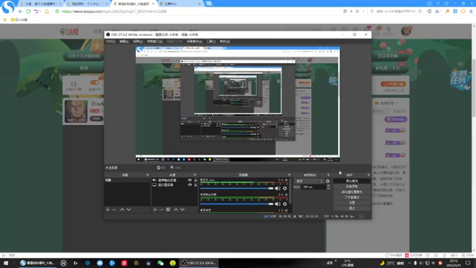The image size is (476, 268).
Task: Open Windows Start menu
Action: (x=6, y=263)
